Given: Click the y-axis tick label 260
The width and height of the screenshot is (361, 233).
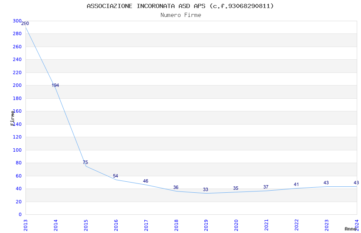Looking at the screenshot, I should point(17,47).
